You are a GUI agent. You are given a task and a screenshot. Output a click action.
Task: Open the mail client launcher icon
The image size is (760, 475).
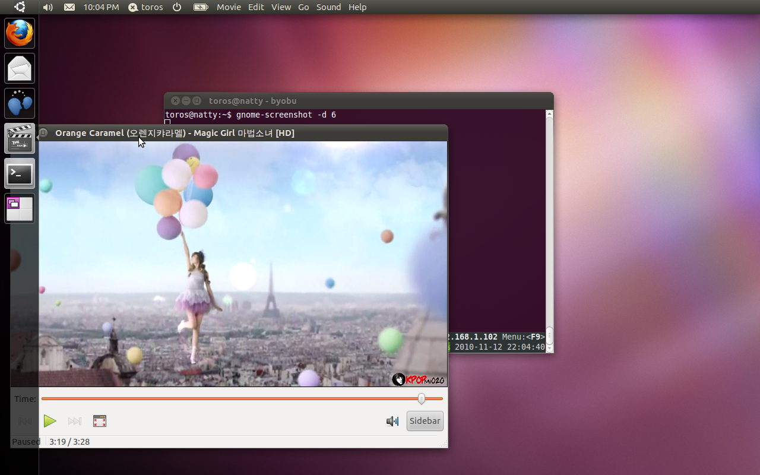tap(20, 68)
